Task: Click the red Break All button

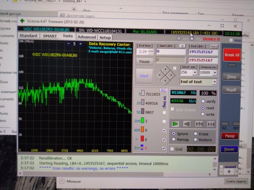Action: 232,55
